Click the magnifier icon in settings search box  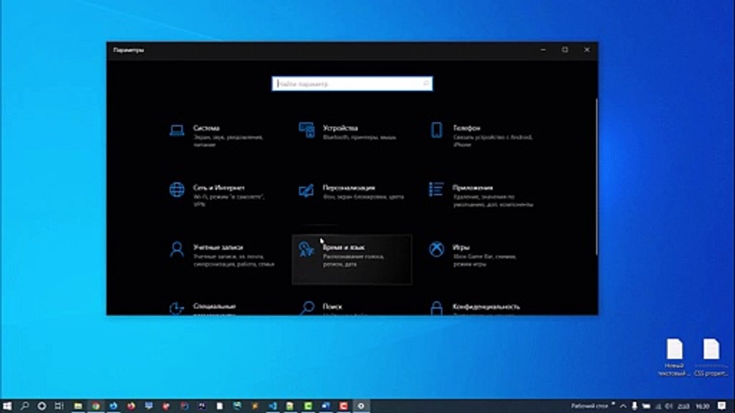425,84
